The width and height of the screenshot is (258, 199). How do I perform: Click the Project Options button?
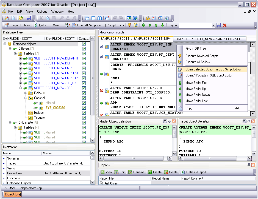tap(18, 25)
